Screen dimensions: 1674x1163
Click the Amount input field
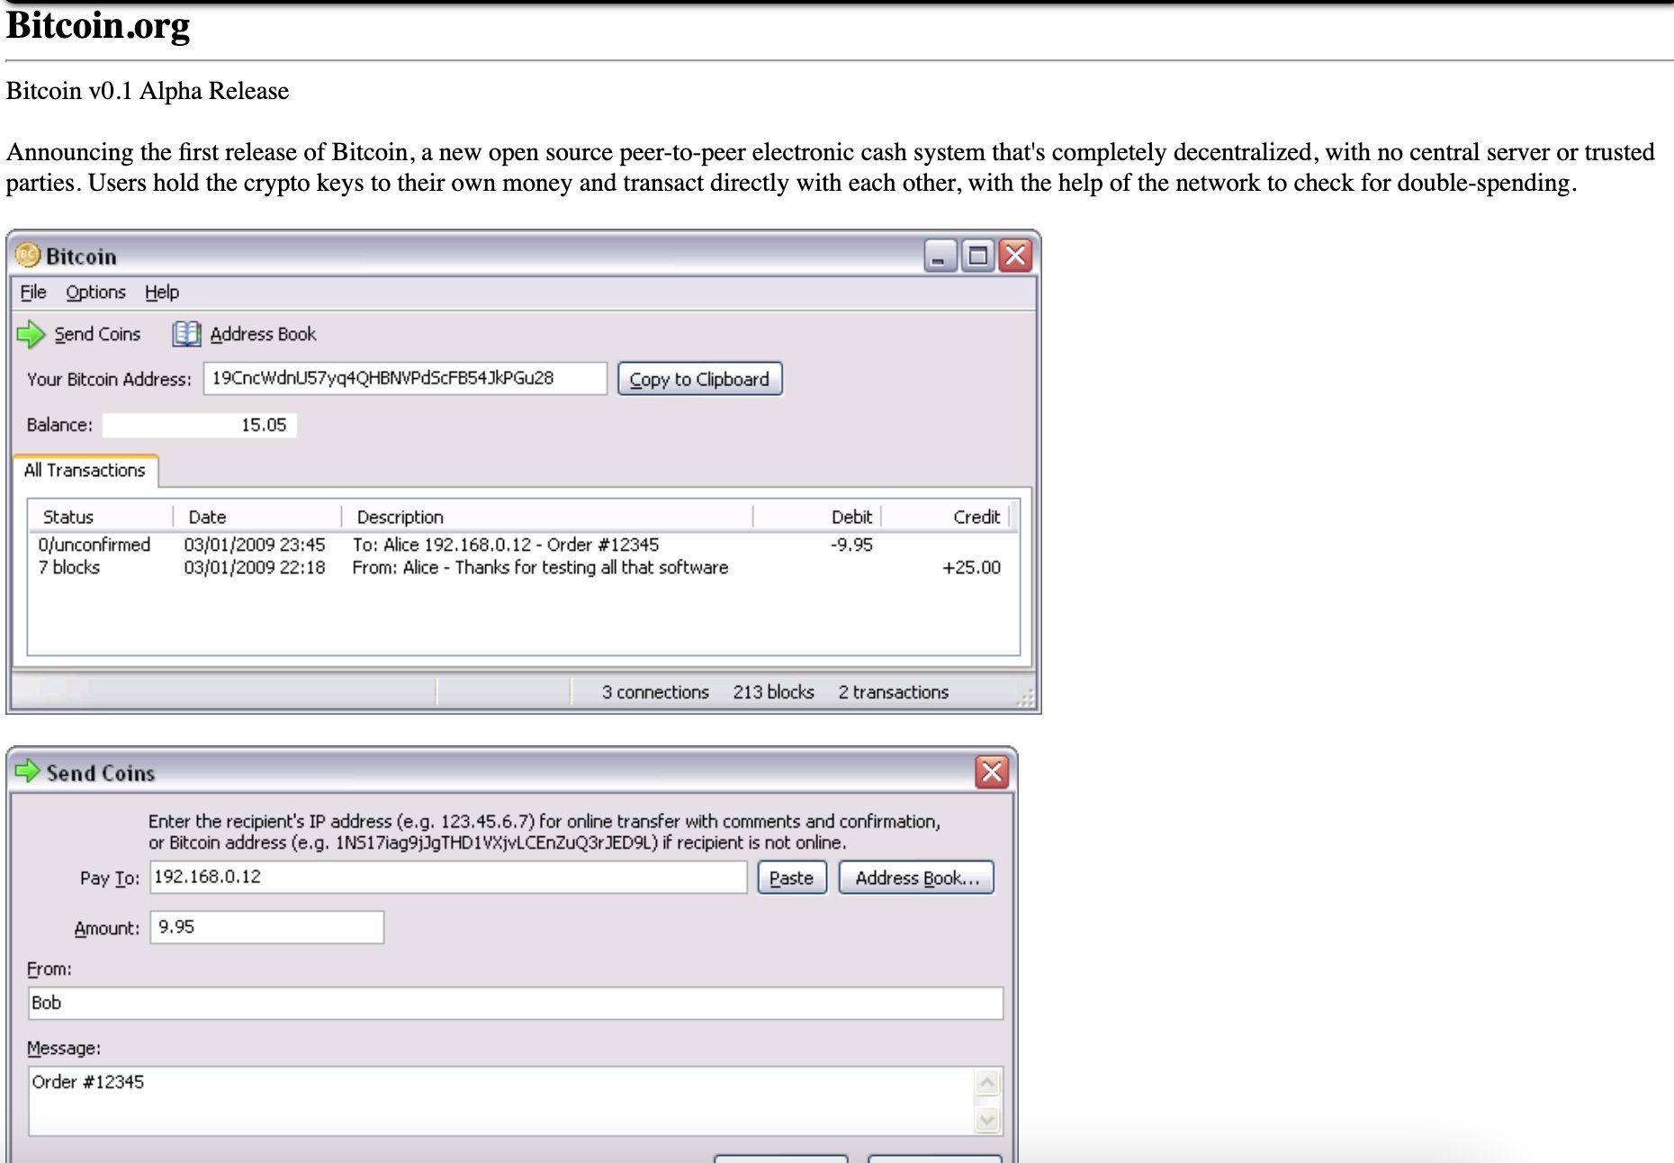[x=266, y=927]
